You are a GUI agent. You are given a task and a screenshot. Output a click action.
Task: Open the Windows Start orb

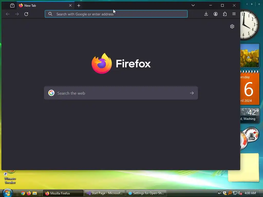pos(7,193)
